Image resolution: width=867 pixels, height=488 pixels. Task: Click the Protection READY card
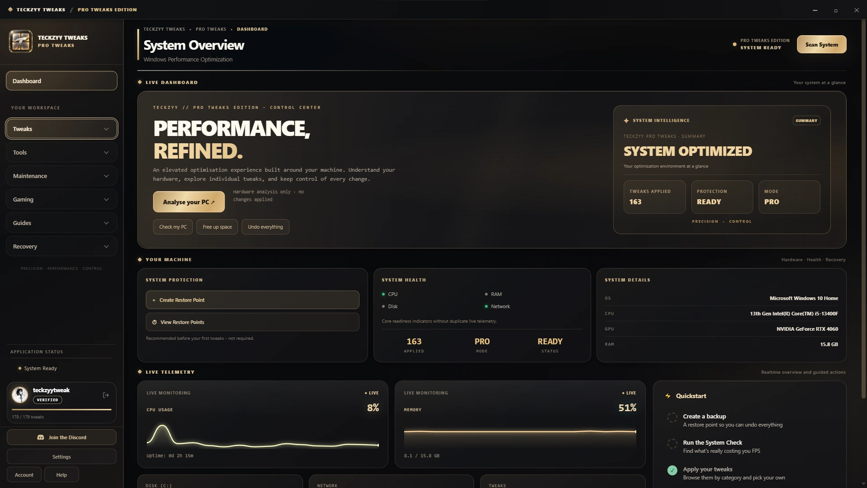pos(722,197)
